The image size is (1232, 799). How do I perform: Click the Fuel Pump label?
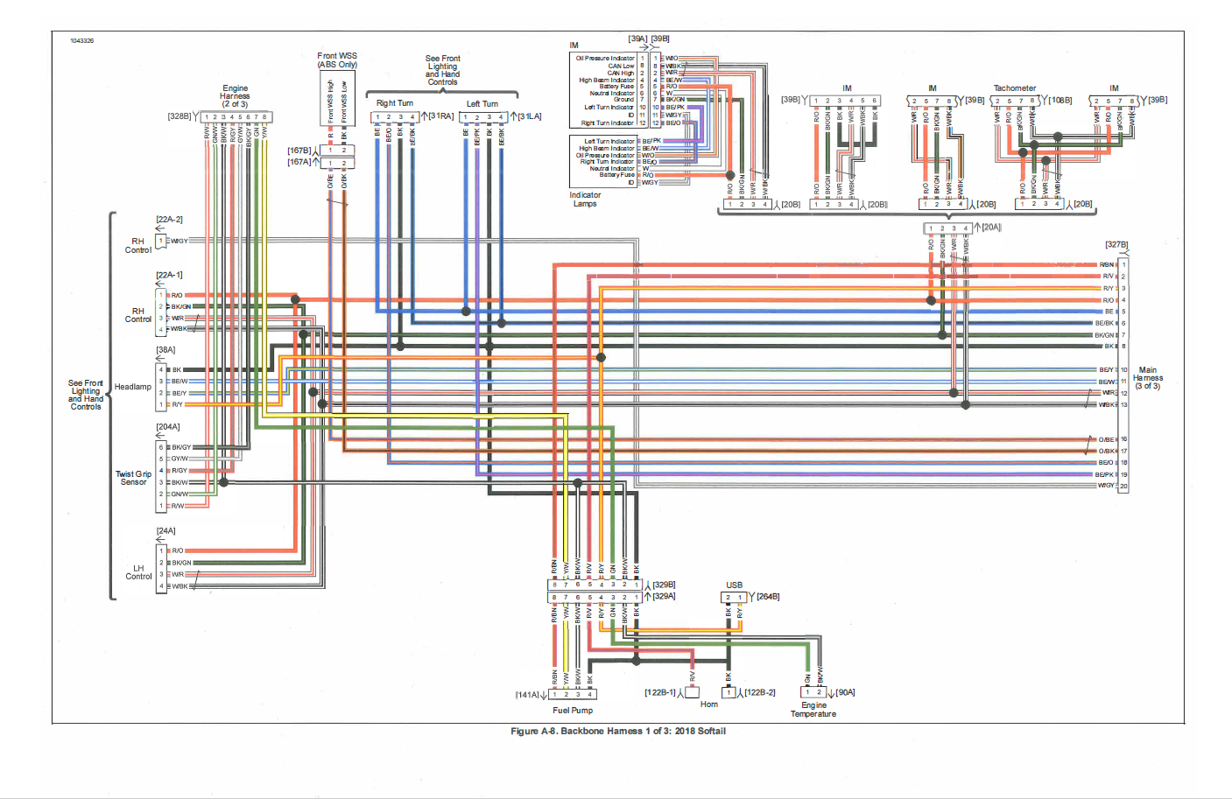[573, 711]
